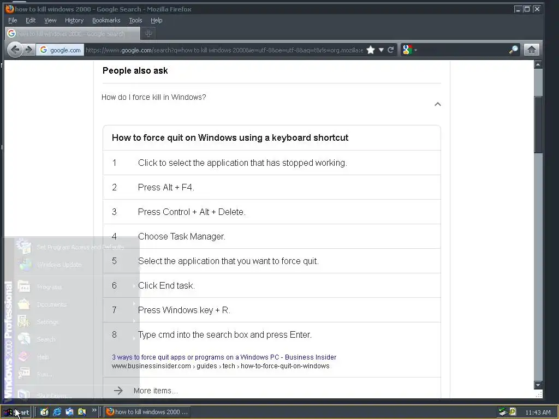Open the Tools menu
The image size is (559, 419).
click(x=135, y=20)
